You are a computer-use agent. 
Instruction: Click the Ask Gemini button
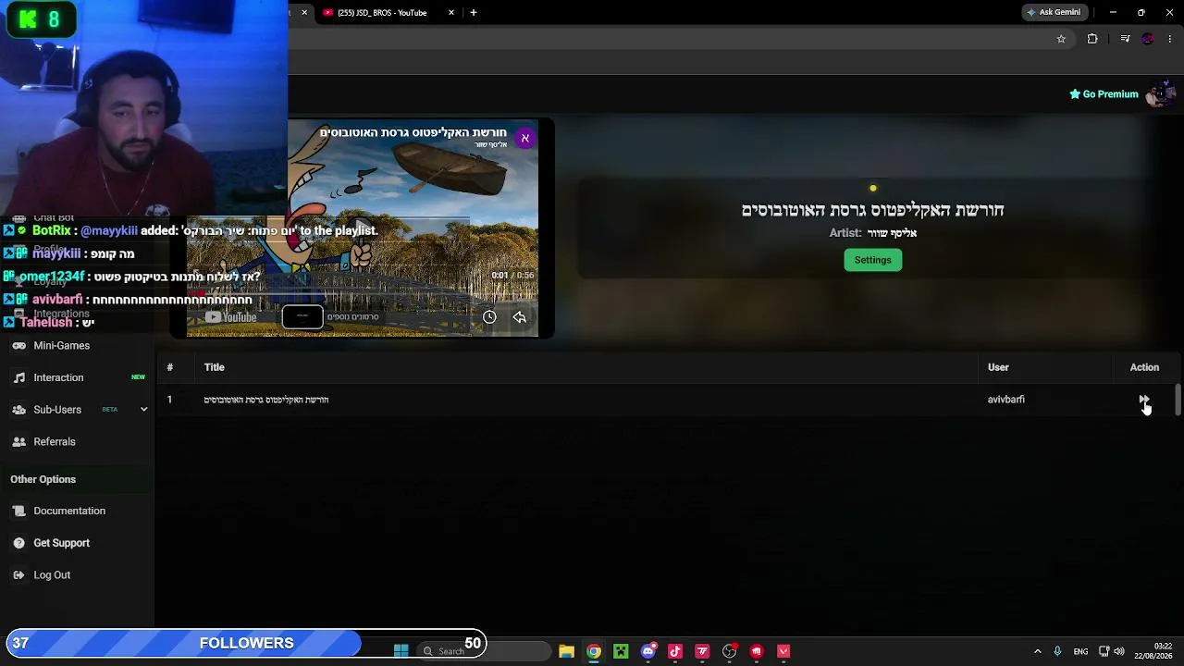pyautogui.click(x=1054, y=13)
